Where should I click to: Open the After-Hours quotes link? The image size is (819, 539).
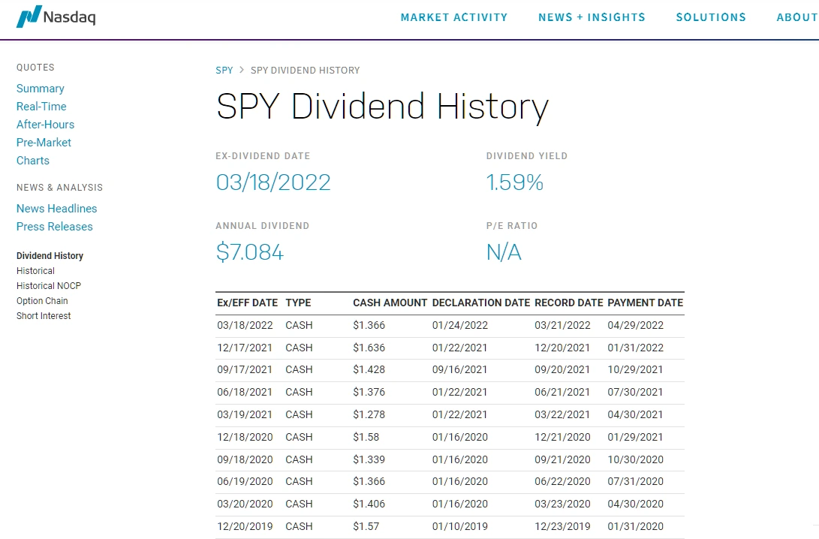[x=46, y=125]
